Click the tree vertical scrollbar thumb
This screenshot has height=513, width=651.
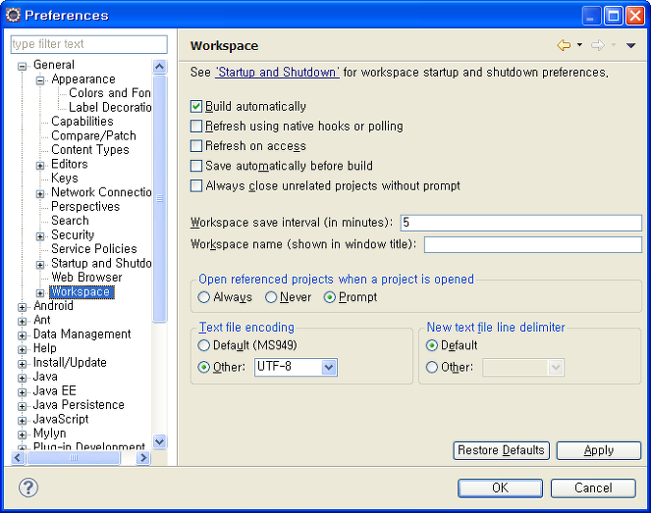coord(159,198)
